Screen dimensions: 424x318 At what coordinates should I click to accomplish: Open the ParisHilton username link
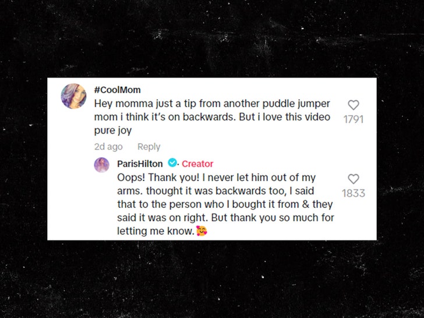tap(140, 164)
